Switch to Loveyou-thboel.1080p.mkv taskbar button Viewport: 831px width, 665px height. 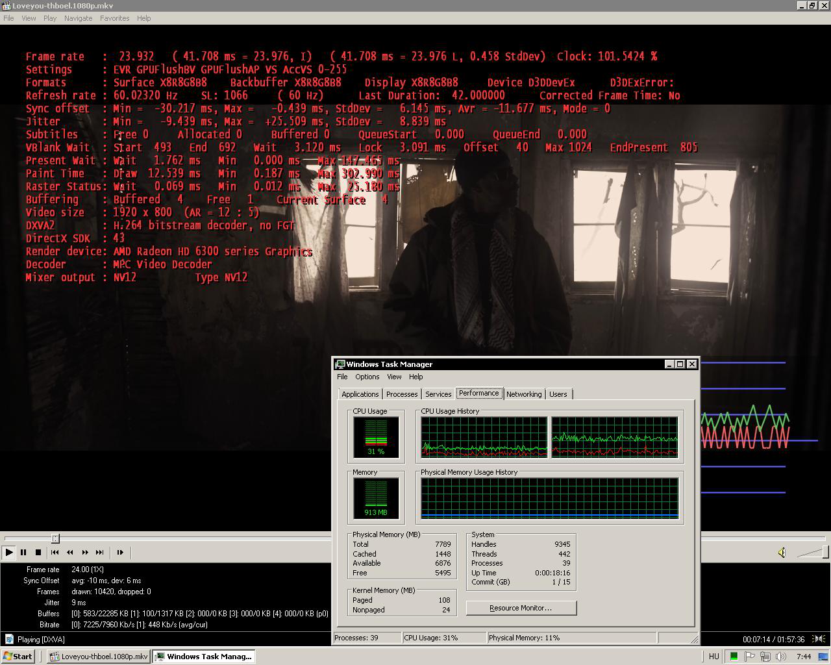coord(99,656)
